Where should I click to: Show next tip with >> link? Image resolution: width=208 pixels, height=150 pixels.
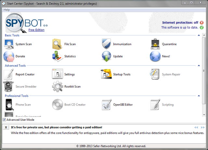[x=202, y=128]
